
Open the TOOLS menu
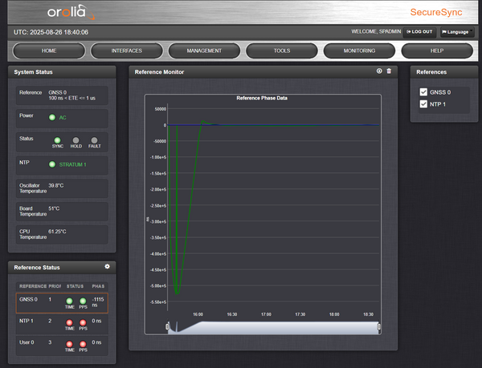[x=282, y=51]
